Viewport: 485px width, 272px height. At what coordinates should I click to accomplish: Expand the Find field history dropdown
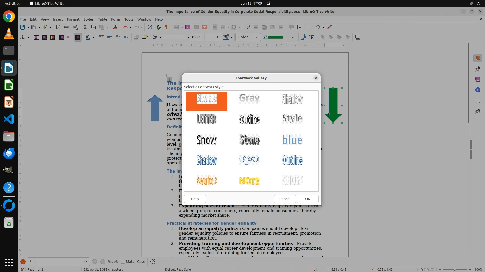click(x=85, y=262)
